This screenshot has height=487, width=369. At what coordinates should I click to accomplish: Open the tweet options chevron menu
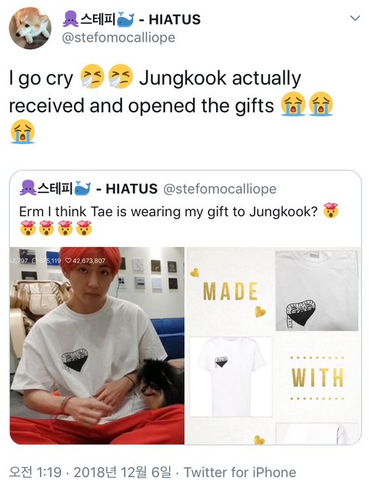coord(354,18)
